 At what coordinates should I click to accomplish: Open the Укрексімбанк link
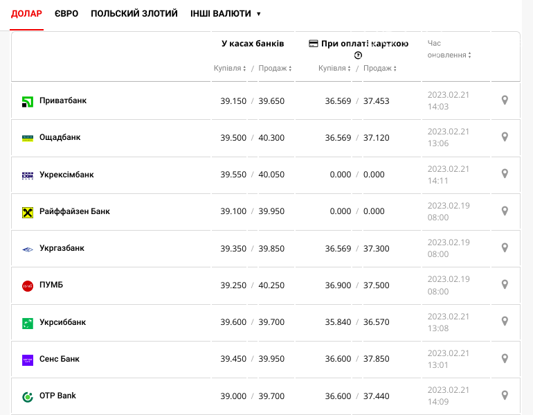66,175
